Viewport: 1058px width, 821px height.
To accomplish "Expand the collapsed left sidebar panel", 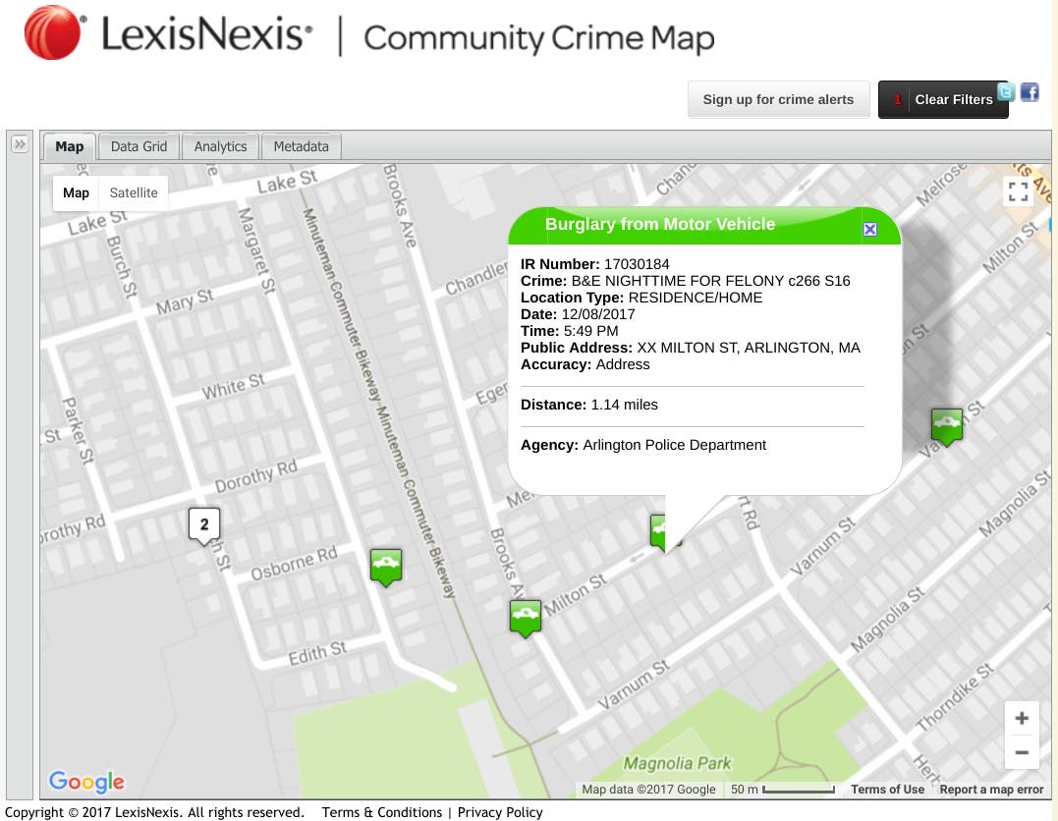I will coord(19,144).
